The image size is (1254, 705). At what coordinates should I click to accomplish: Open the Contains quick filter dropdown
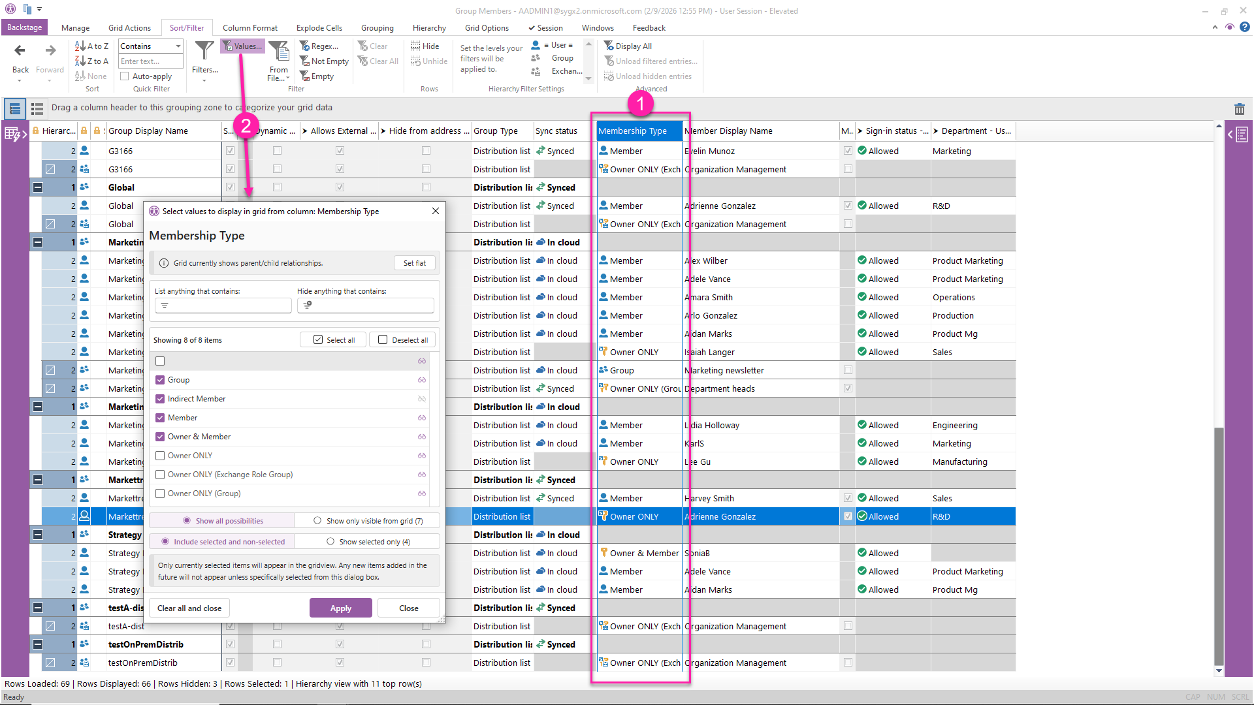tap(178, 46)
